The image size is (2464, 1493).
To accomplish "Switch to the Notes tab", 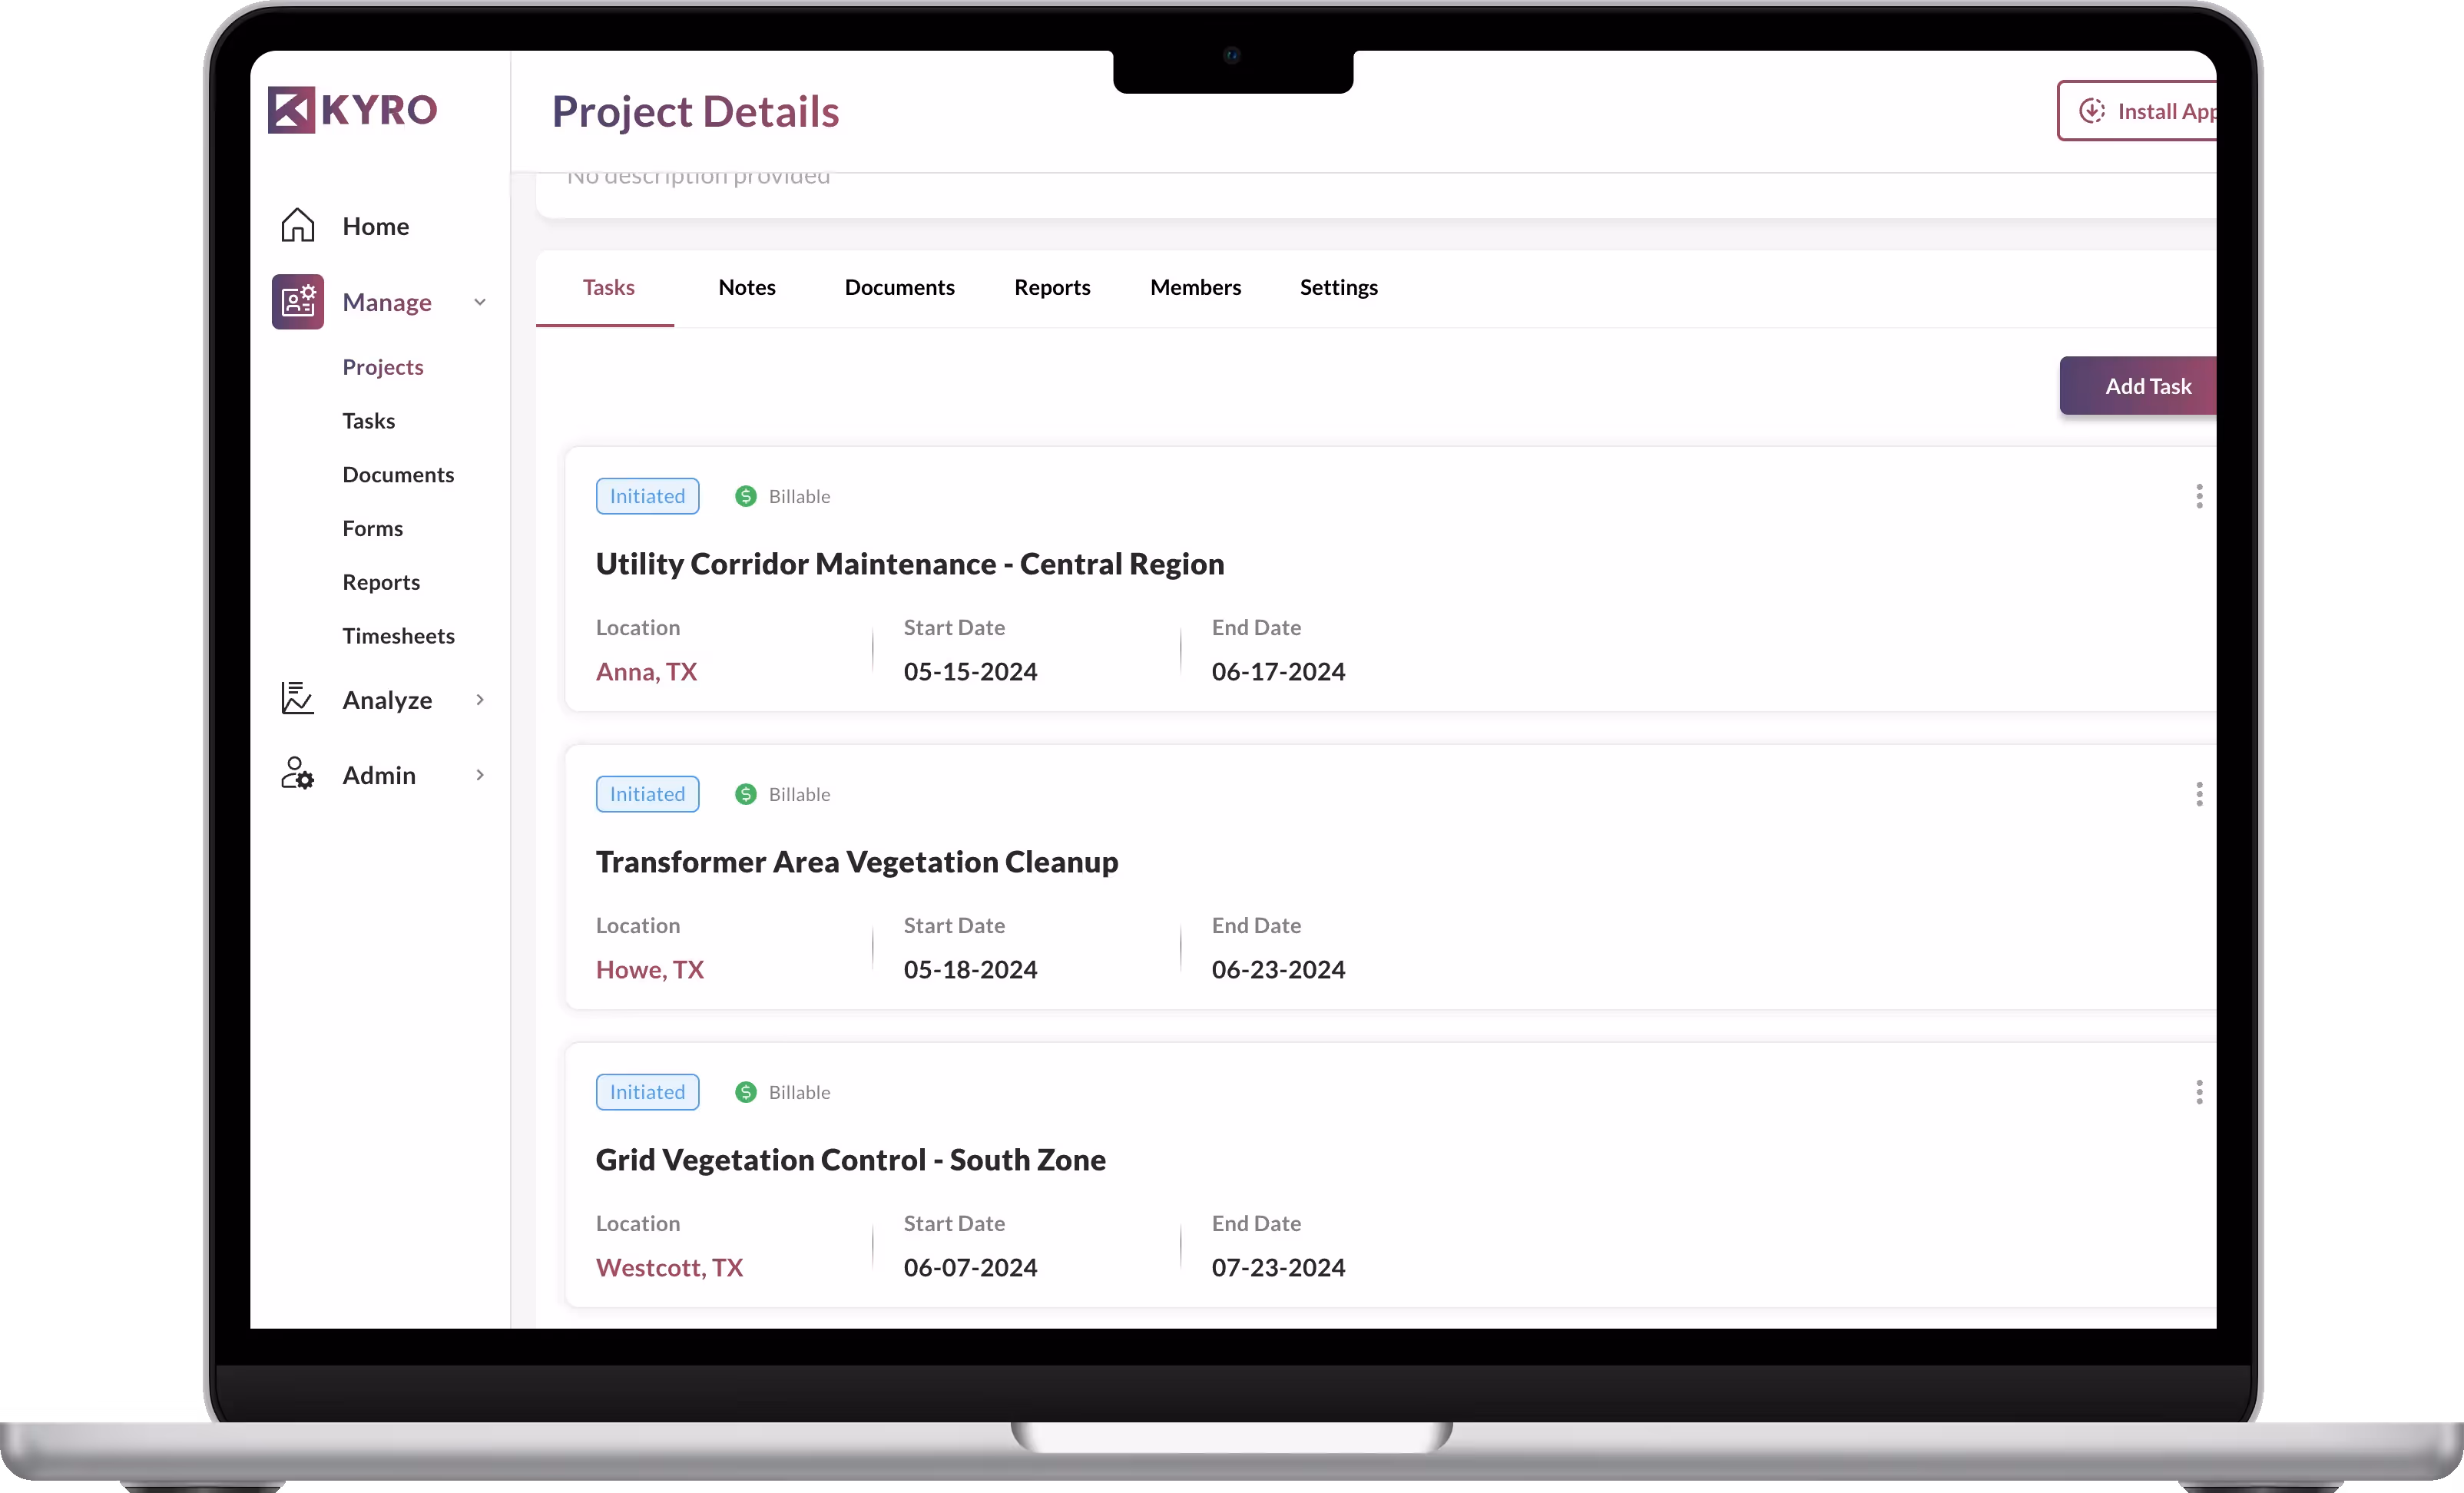I will coord(746,287).
